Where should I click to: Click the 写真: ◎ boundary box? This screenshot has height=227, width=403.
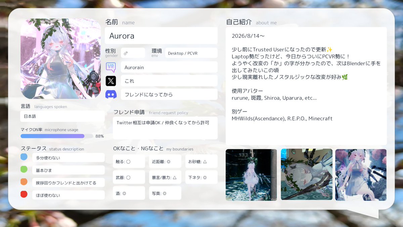(165, 193)
